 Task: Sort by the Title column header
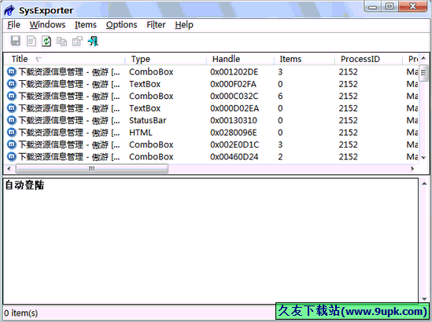coord(65,59)
